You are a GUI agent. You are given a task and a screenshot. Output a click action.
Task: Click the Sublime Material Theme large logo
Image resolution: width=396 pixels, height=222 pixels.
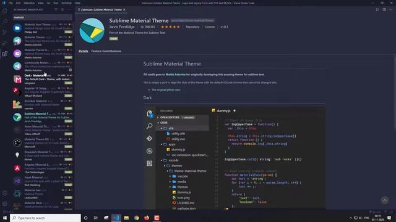coord(92,30)
